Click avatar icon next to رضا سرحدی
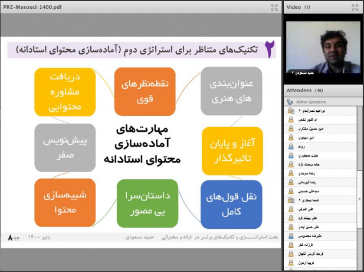364x272 pixels. [291, 173]
